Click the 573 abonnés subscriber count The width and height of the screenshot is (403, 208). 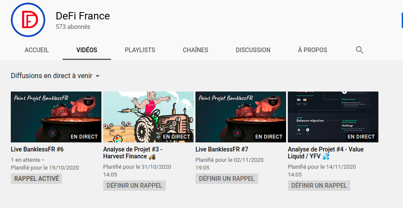click(x=73, y=27)
